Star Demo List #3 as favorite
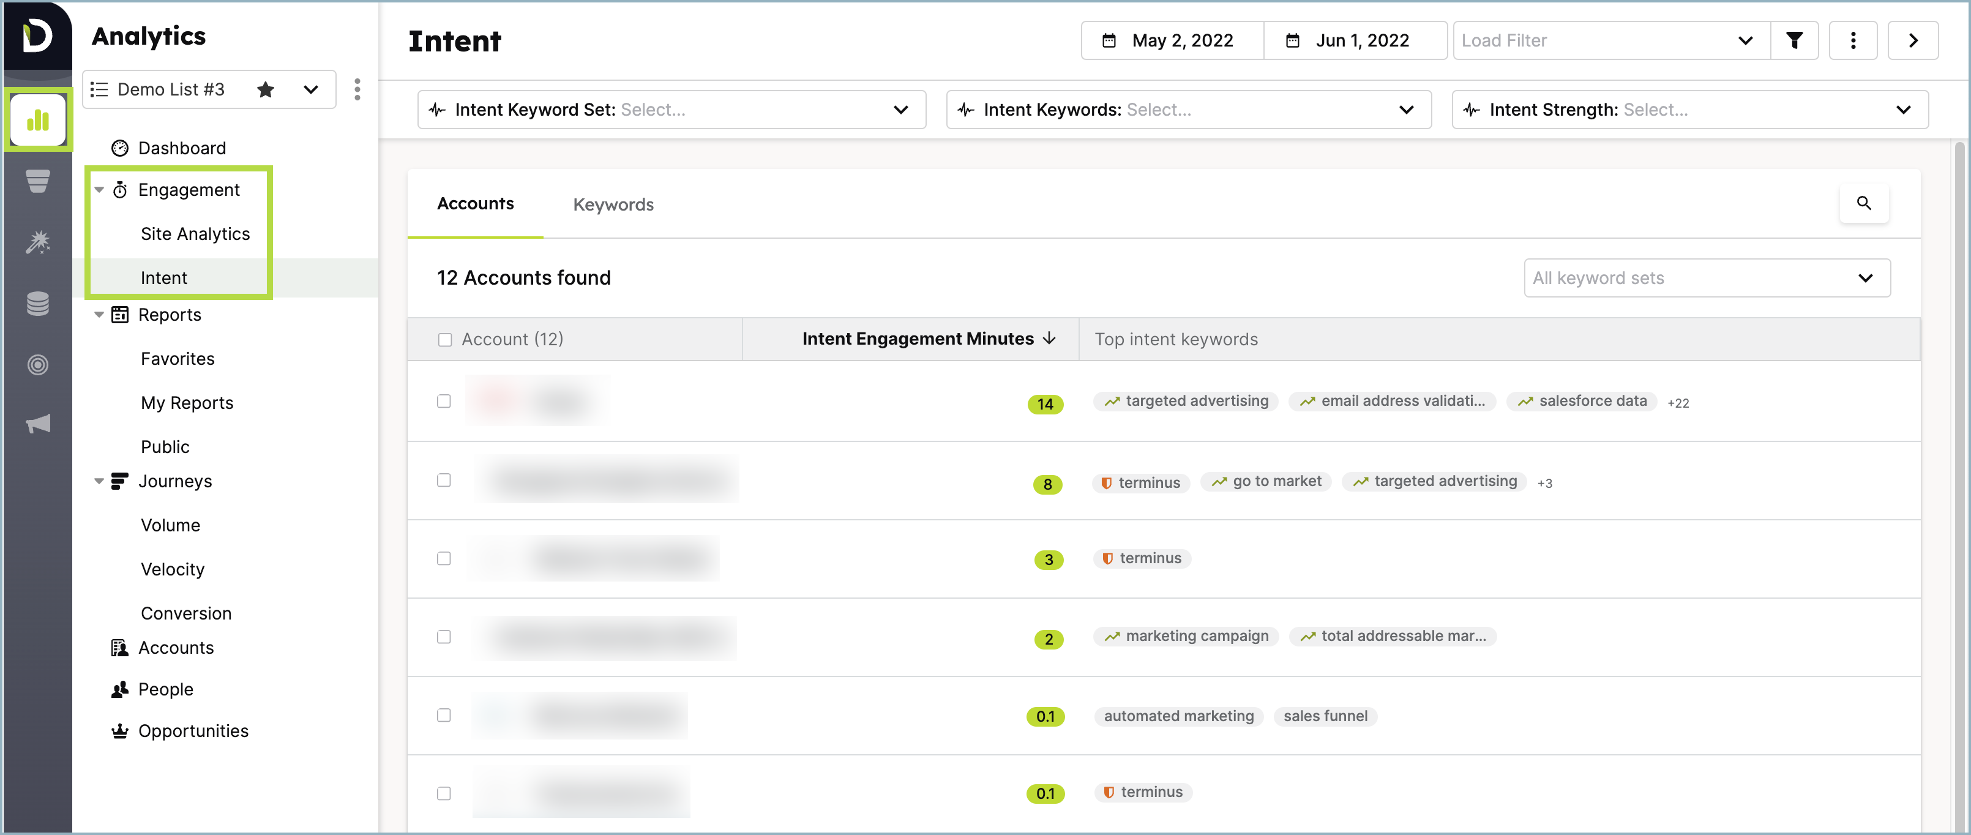1971x835 pixels. click(x=266, y=89)
